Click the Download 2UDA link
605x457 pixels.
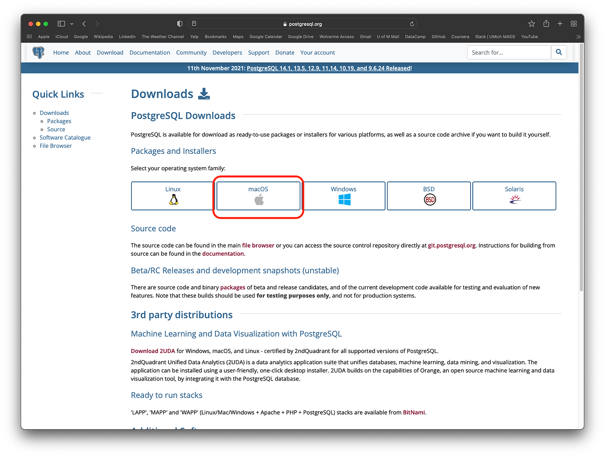tap(153, 351)
